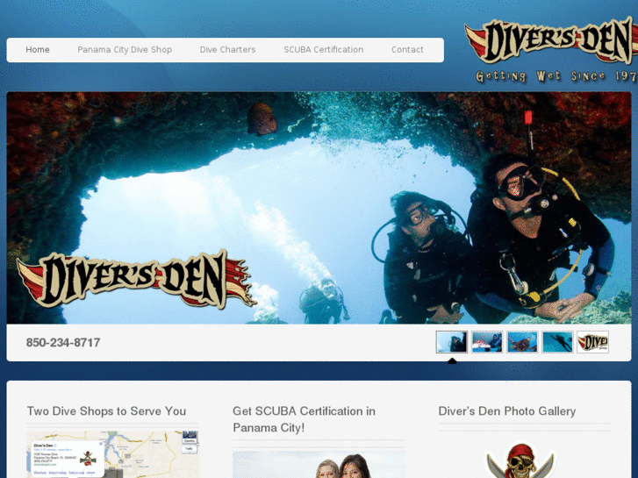The image size is (638, 478).
Task: Open the Dive Charters menu item
Action: [x=227, y=50]
